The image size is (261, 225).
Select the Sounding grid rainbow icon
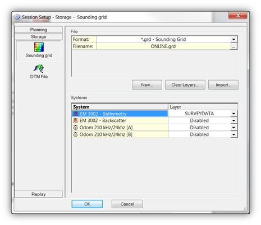pyautogui.click(x=39, y=47)
